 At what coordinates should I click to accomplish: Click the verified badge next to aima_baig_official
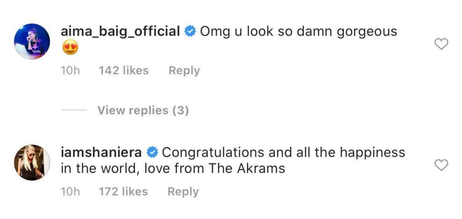(190, 32)
